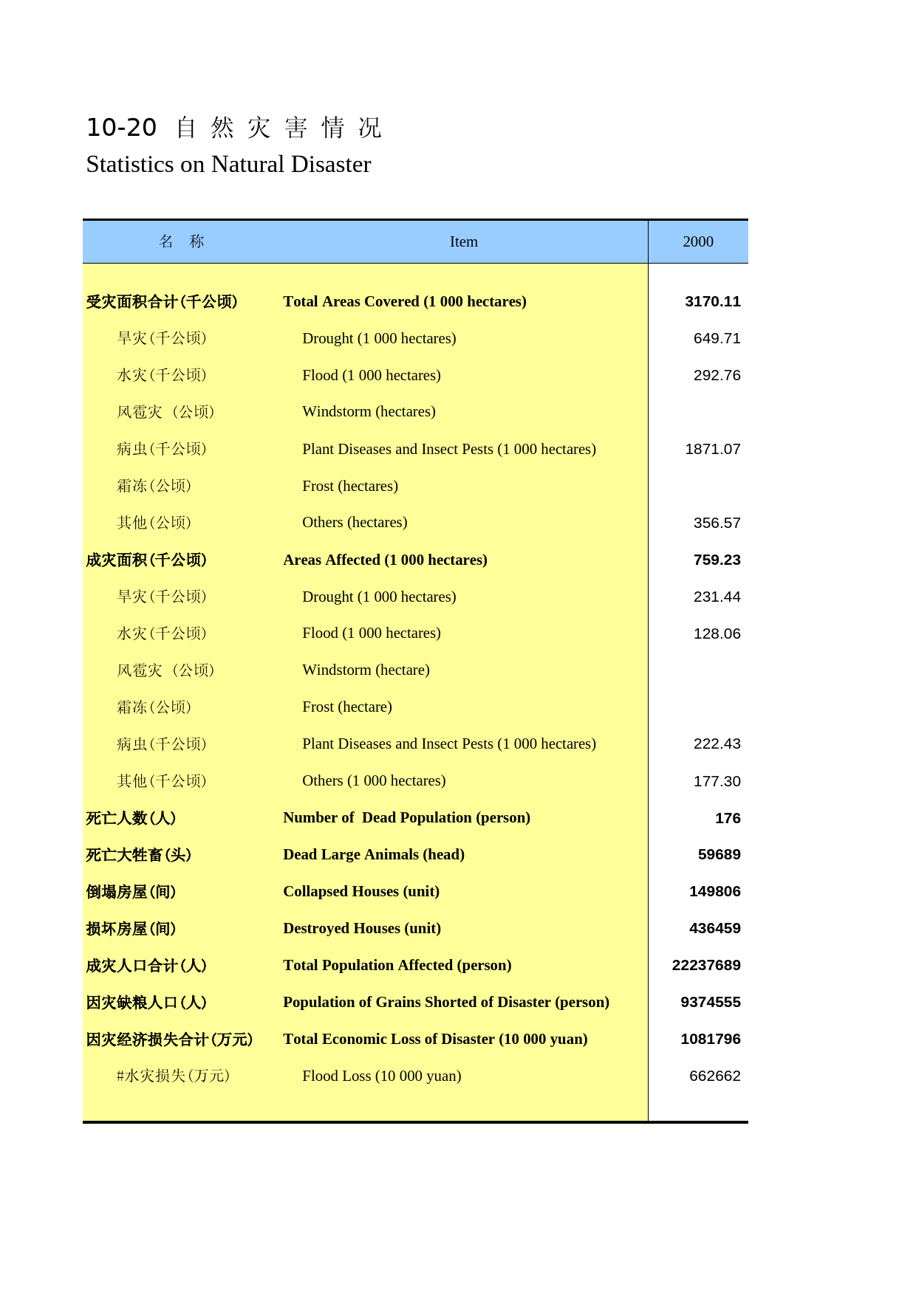Select the value 1871.07 for plant diseases
This screenshot has height=1295, width=916.
pyautogui.click(x=712, y=449)
